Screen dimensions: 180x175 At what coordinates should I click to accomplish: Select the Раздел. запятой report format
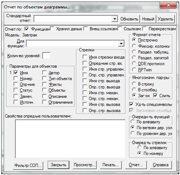pyautogui.click(x=134, y=58)
